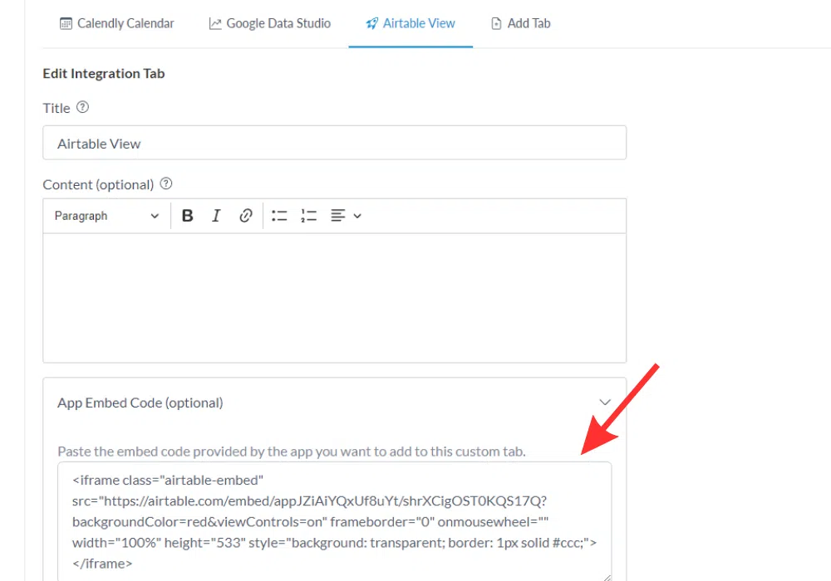Open the Paragraph style dropdown
This screenshot has width=831, height=581.
pos(106,216)
